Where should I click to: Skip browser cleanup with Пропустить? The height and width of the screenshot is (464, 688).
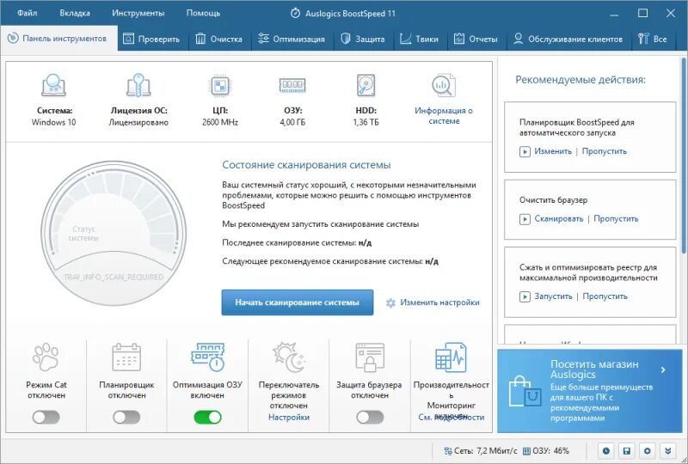[616, 219]
